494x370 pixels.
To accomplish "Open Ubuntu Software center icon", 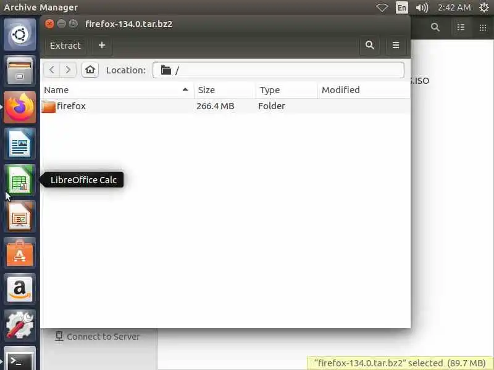I will (x=20, y=253).
